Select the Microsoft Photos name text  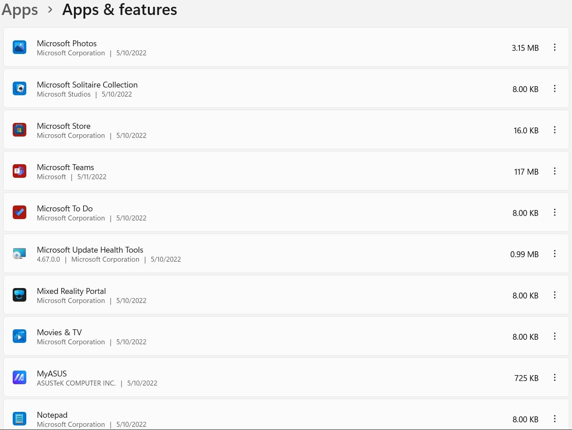click(x=67, y=44)
